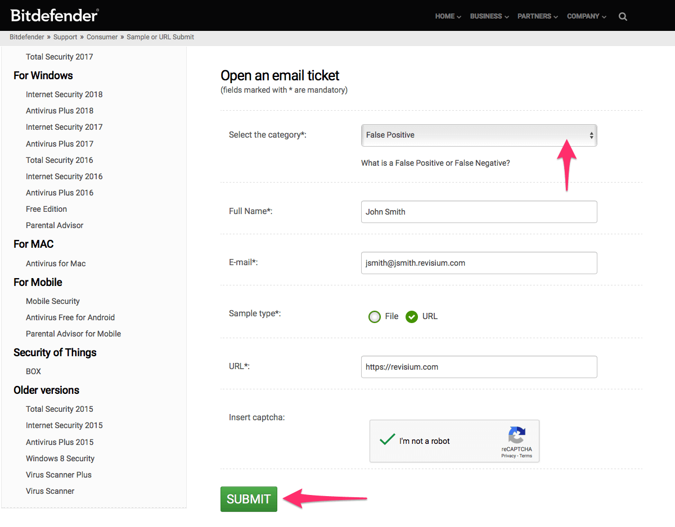Open What is a False Positive link

[x=435, y=163]
